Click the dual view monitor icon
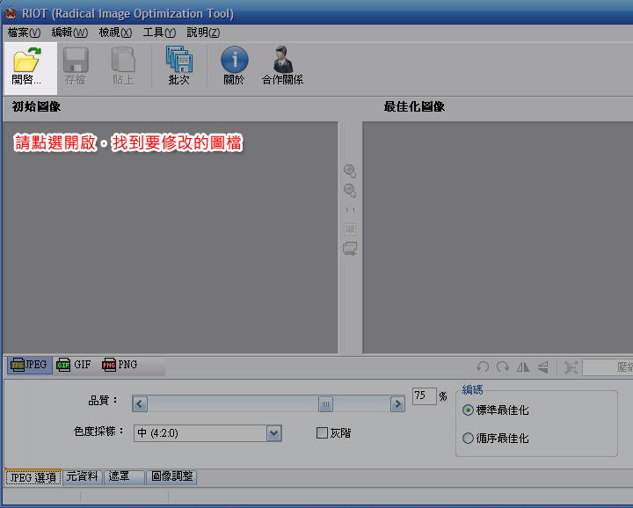The width and height of the screenshot is (633, 508). [x=350, y=248]
